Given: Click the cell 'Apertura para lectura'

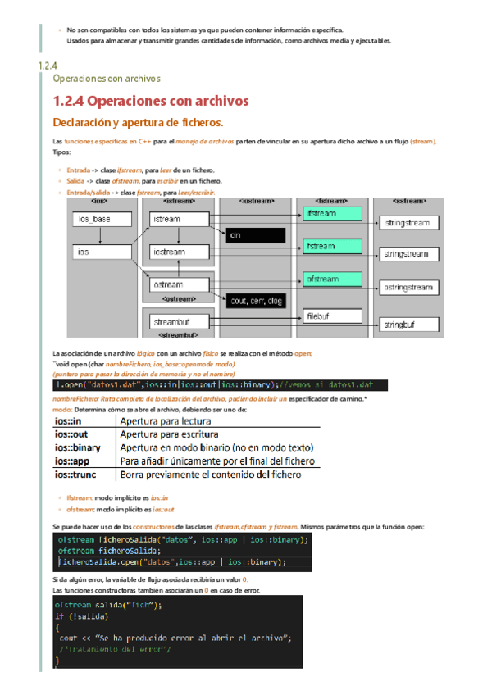Looking at the screenshot, I should pos(166,421).
